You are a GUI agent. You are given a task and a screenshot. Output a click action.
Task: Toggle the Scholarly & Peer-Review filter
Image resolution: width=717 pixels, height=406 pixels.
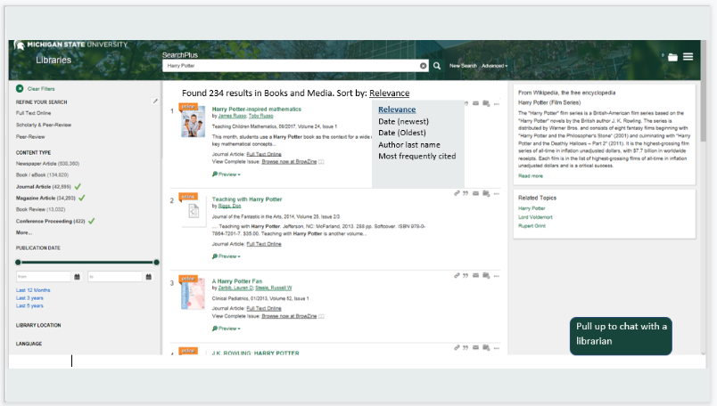(44, 125)
